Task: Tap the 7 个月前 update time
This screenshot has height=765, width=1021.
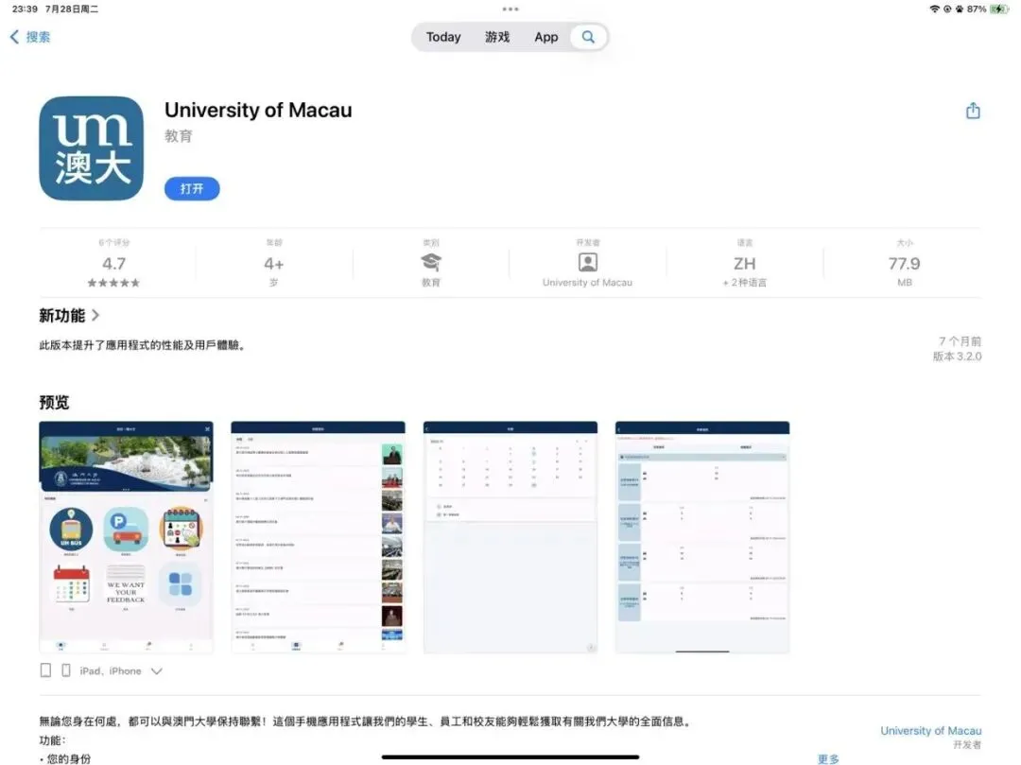Action: [x=960, y=341]
